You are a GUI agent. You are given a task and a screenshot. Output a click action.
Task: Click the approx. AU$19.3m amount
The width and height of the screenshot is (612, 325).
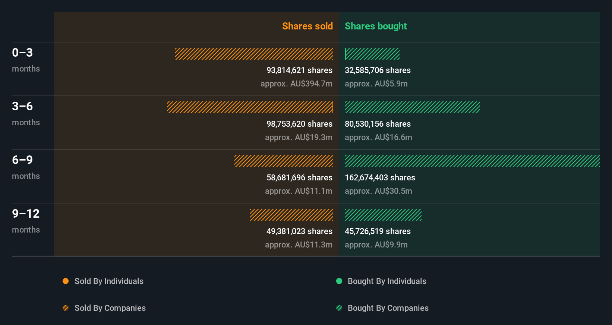(x=299, y=137)
